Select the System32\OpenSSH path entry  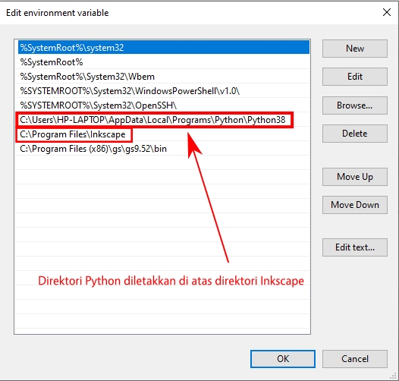coord(164,105)
